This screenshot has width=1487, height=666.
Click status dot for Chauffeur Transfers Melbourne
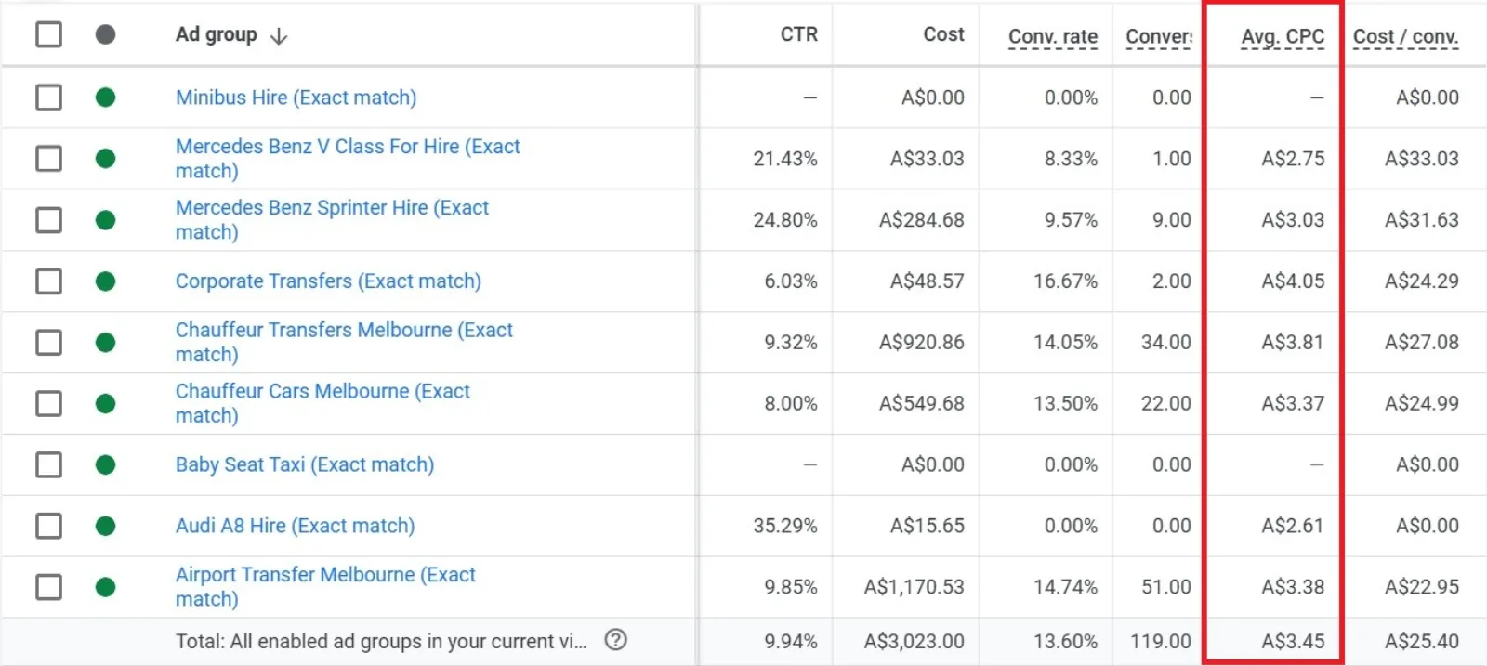click(105, 343)
